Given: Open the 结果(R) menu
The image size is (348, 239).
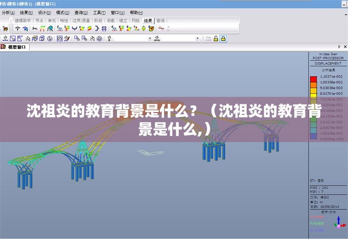Looking at the screenshot, I should 27,13.
